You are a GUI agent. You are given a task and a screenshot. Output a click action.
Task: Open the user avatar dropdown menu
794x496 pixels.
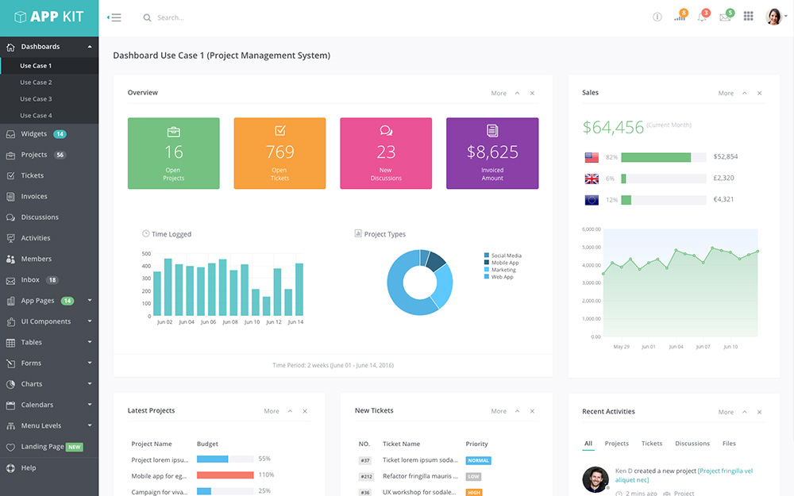click(776, 17)
